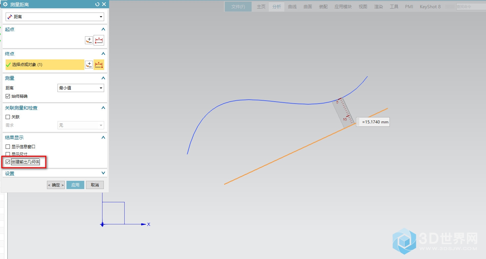The image size is (486, 259).
Task: Open the 需求 dropdown showing 无
Action: point(81,125)
